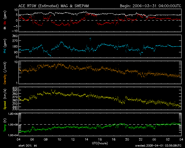Image resolution: width=185 pixels, height=148 pixels.
Task: Click the '1.0E+05' tick on the Temp axis
Action: tap(13, 125)
